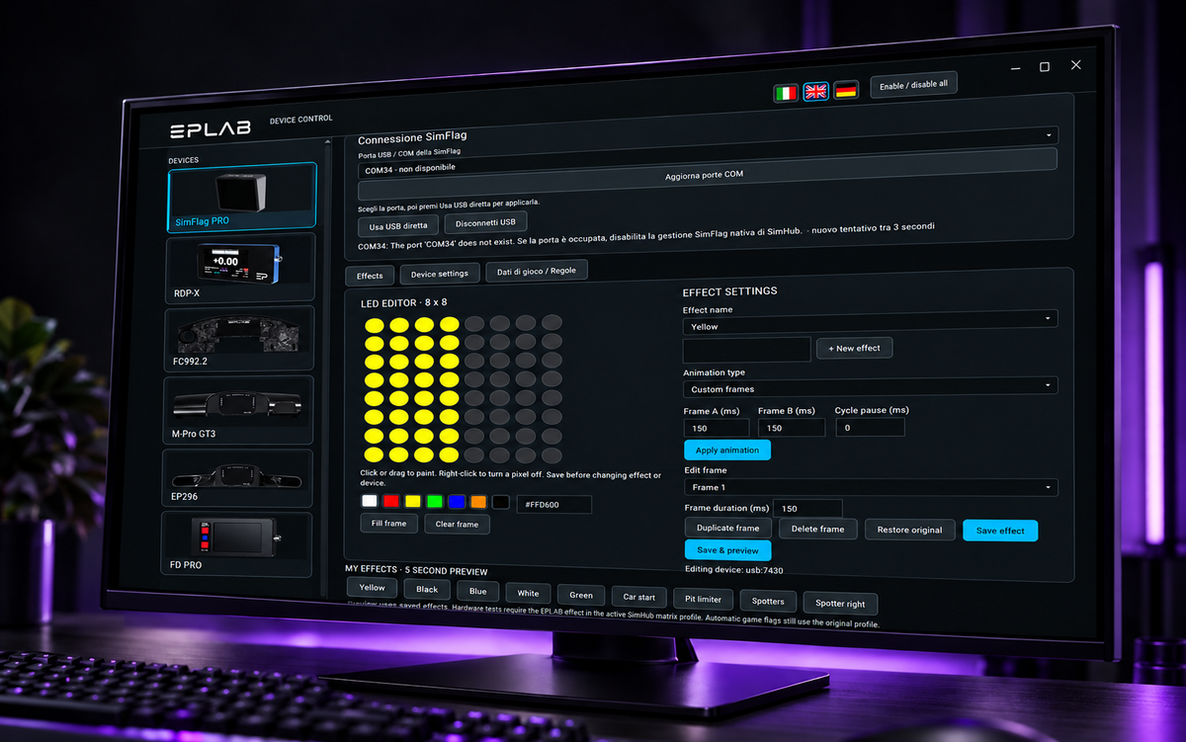Screen dimensions: 1186x742
Task: Click the Frame A (ms) input field
Action: click(x=717, y=428)
